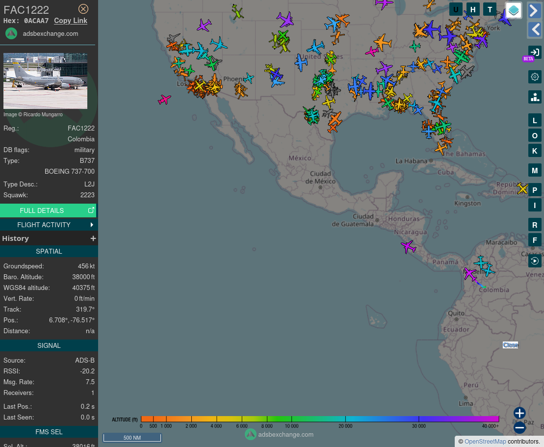The image size is (544, 447).
Task: Click the right-pointing chevron on the map
Action: point(534,10)
